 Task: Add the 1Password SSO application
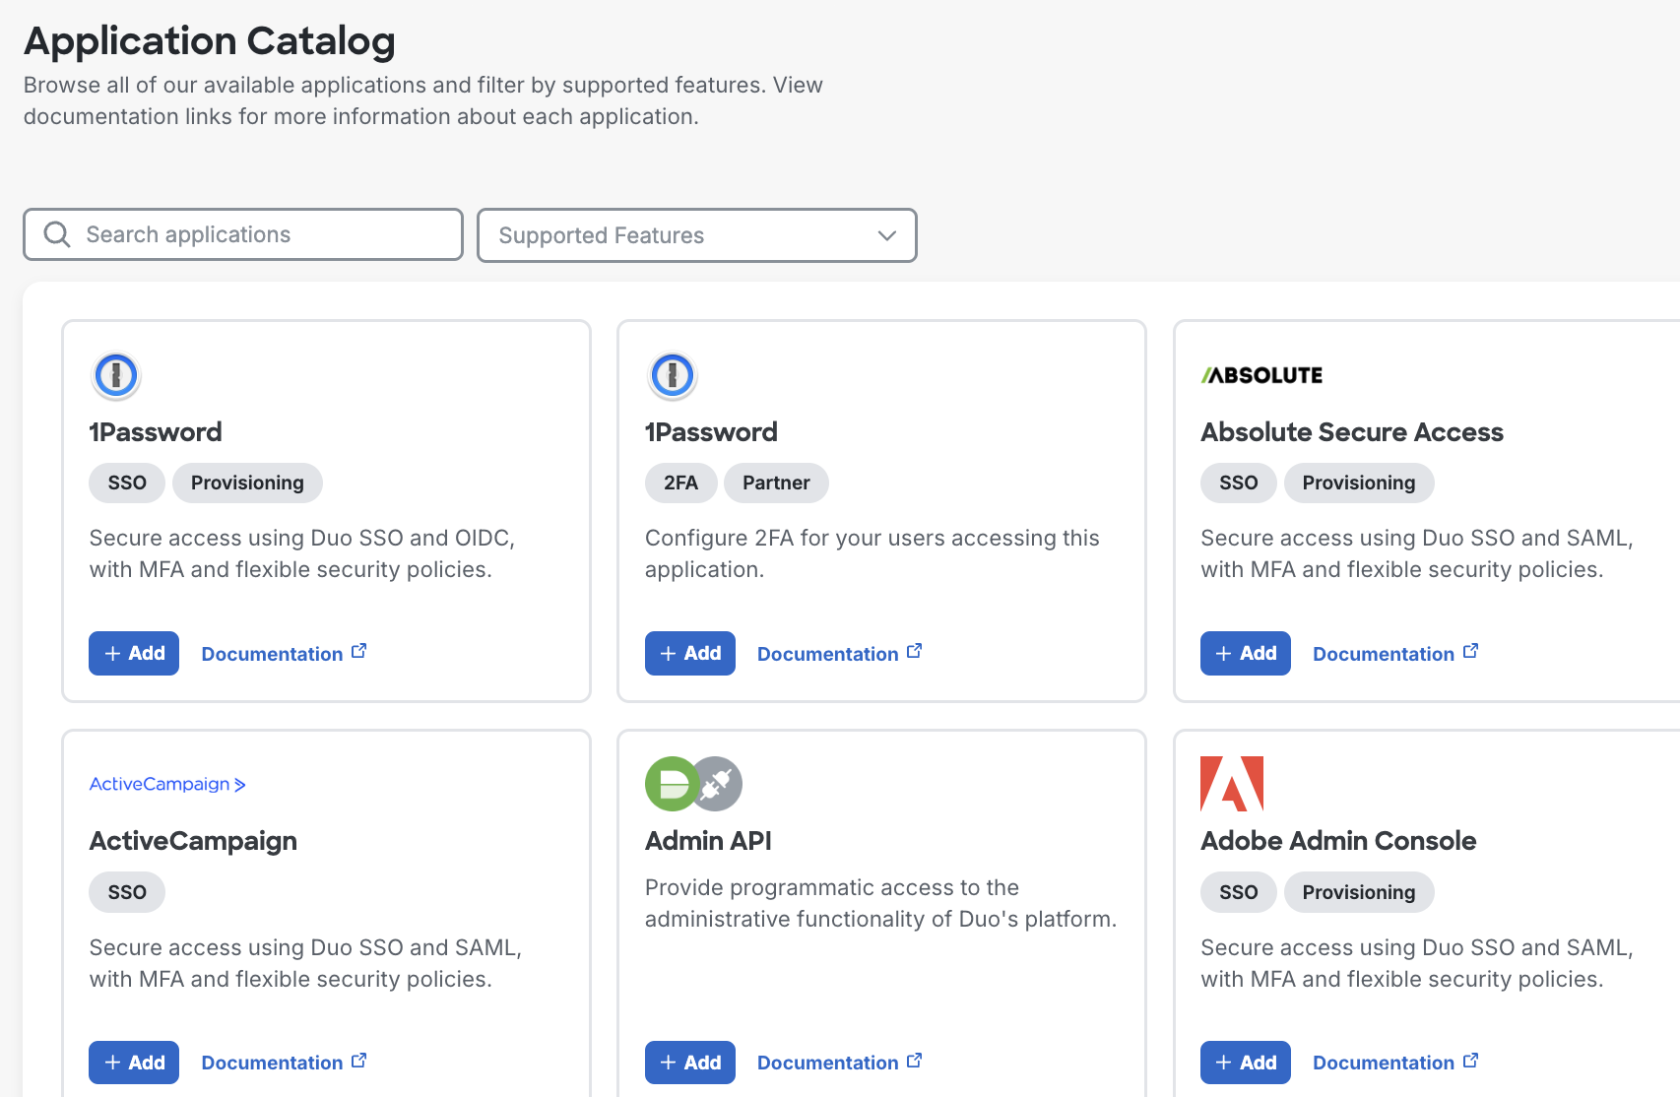134,653
